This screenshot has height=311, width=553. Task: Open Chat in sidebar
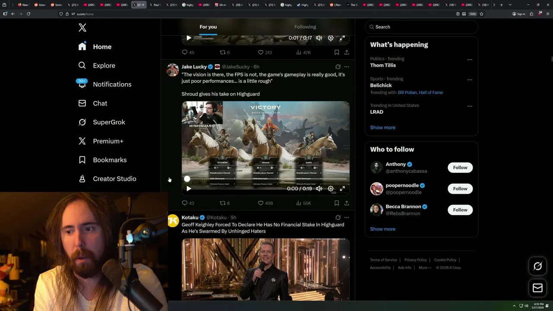[92, 103]
